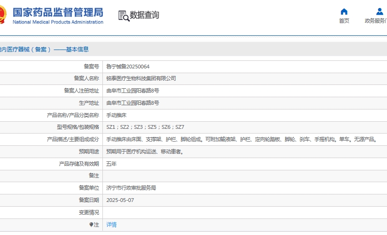Screen dimensions: 387x235
Task: Click the 生产地址 value 曲阜市工业园阳春路8号
Action: click(x=133, y=103)
